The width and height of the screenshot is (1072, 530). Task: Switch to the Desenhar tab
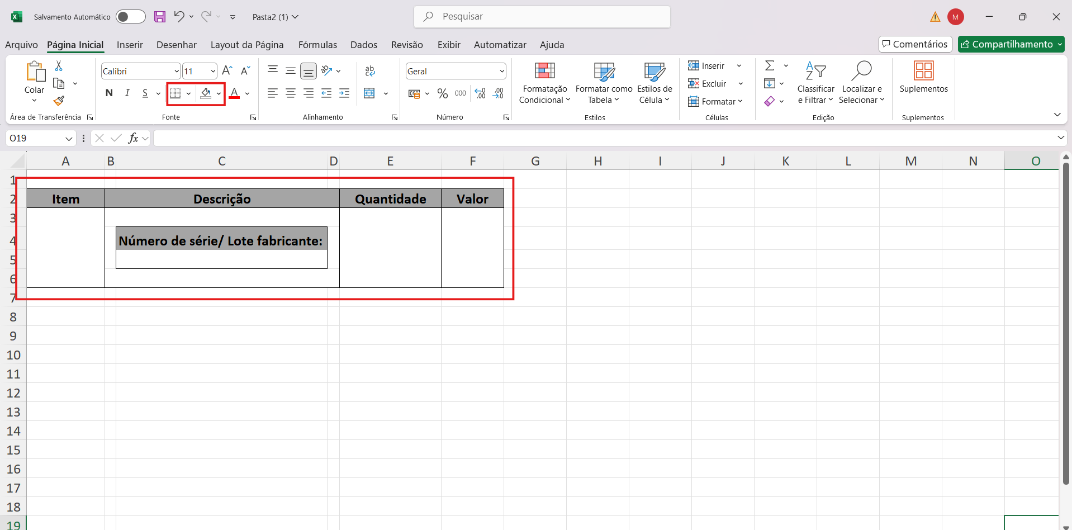tap(177, 45)
